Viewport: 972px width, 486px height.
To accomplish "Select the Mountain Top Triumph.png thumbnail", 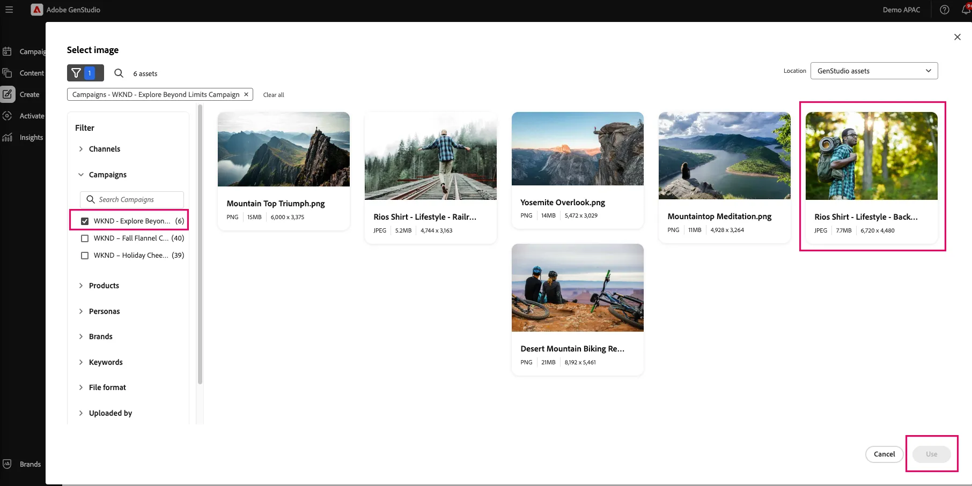I will 284,149.
